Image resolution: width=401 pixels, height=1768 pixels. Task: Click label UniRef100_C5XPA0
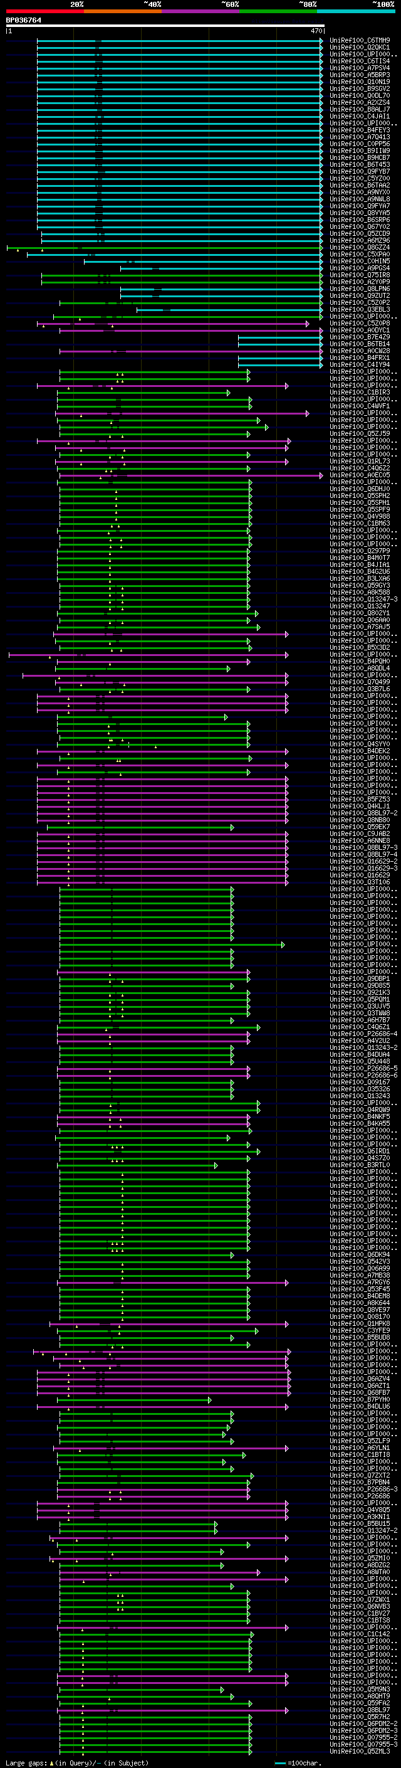(360, 255)
